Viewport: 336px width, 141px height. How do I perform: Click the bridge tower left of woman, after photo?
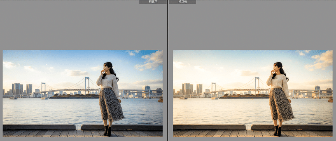point(257,85)
